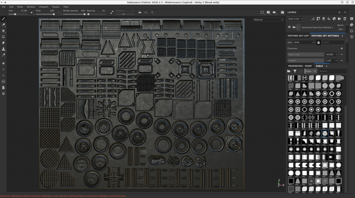This screenshot has width=355, height=198.
Task: Close the Texture Set Settings tab
Action: [342, 36]
